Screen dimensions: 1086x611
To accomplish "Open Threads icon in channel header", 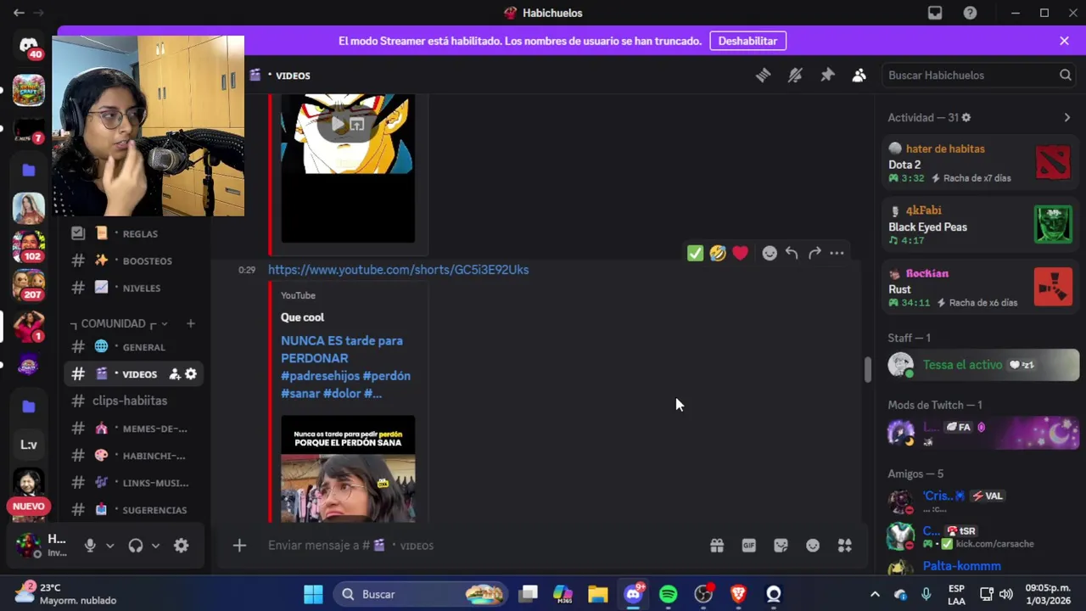I will (763, 76).
